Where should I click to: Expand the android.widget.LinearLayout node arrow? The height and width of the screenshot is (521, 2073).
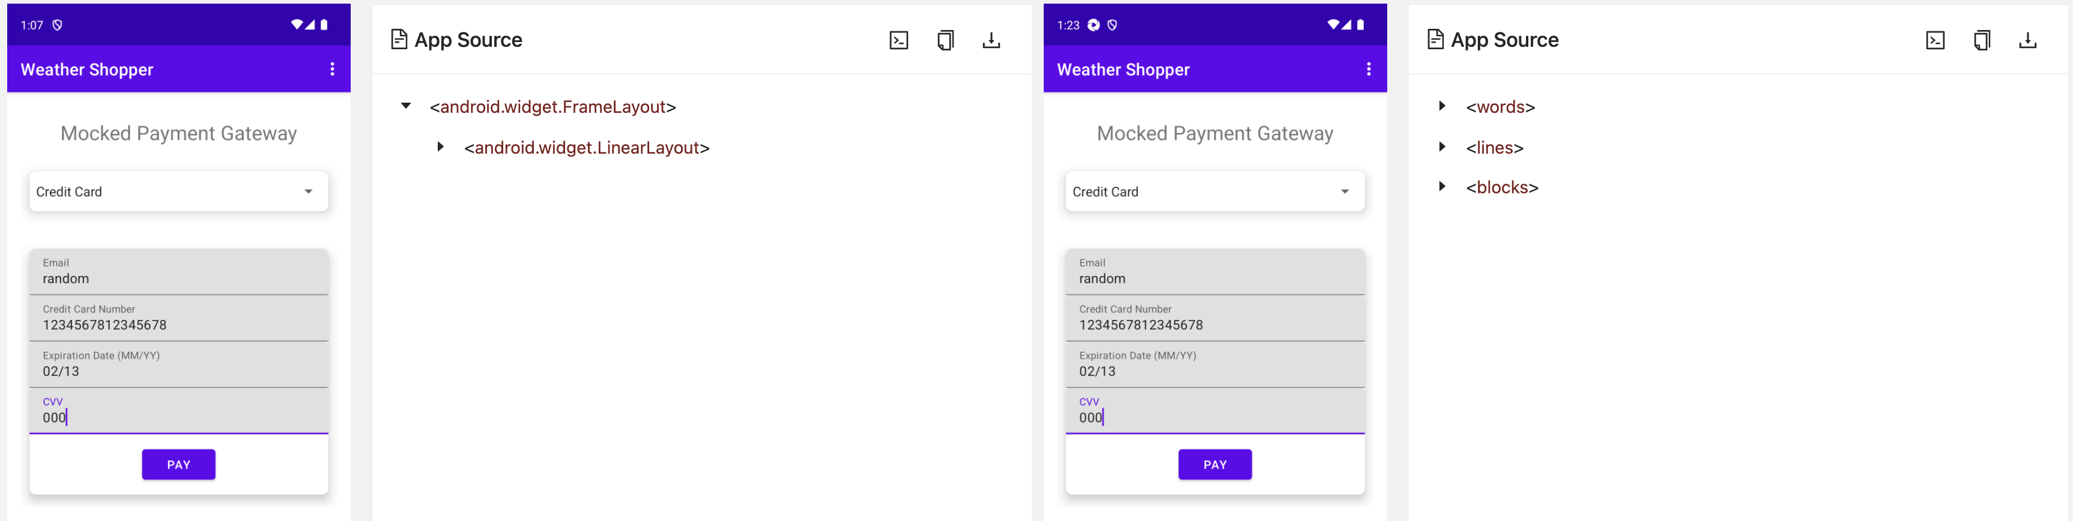click(440, 146)
